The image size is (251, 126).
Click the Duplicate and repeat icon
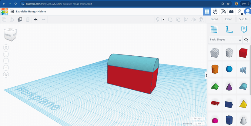point(20,19)
